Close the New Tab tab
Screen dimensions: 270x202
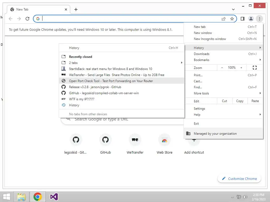(66, 9)
